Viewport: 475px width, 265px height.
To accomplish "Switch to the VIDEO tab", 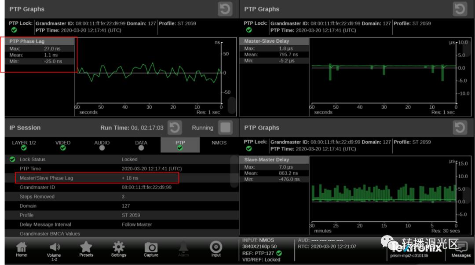I will (63, 145).
